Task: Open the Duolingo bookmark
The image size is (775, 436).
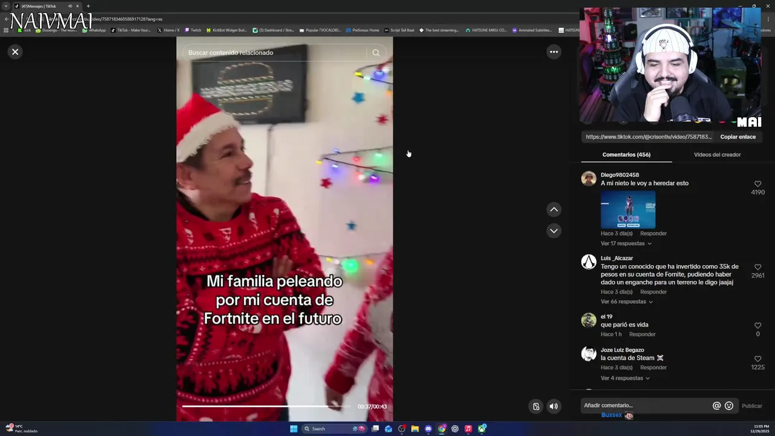Action: pyautogui.click(x=56, y=30)
